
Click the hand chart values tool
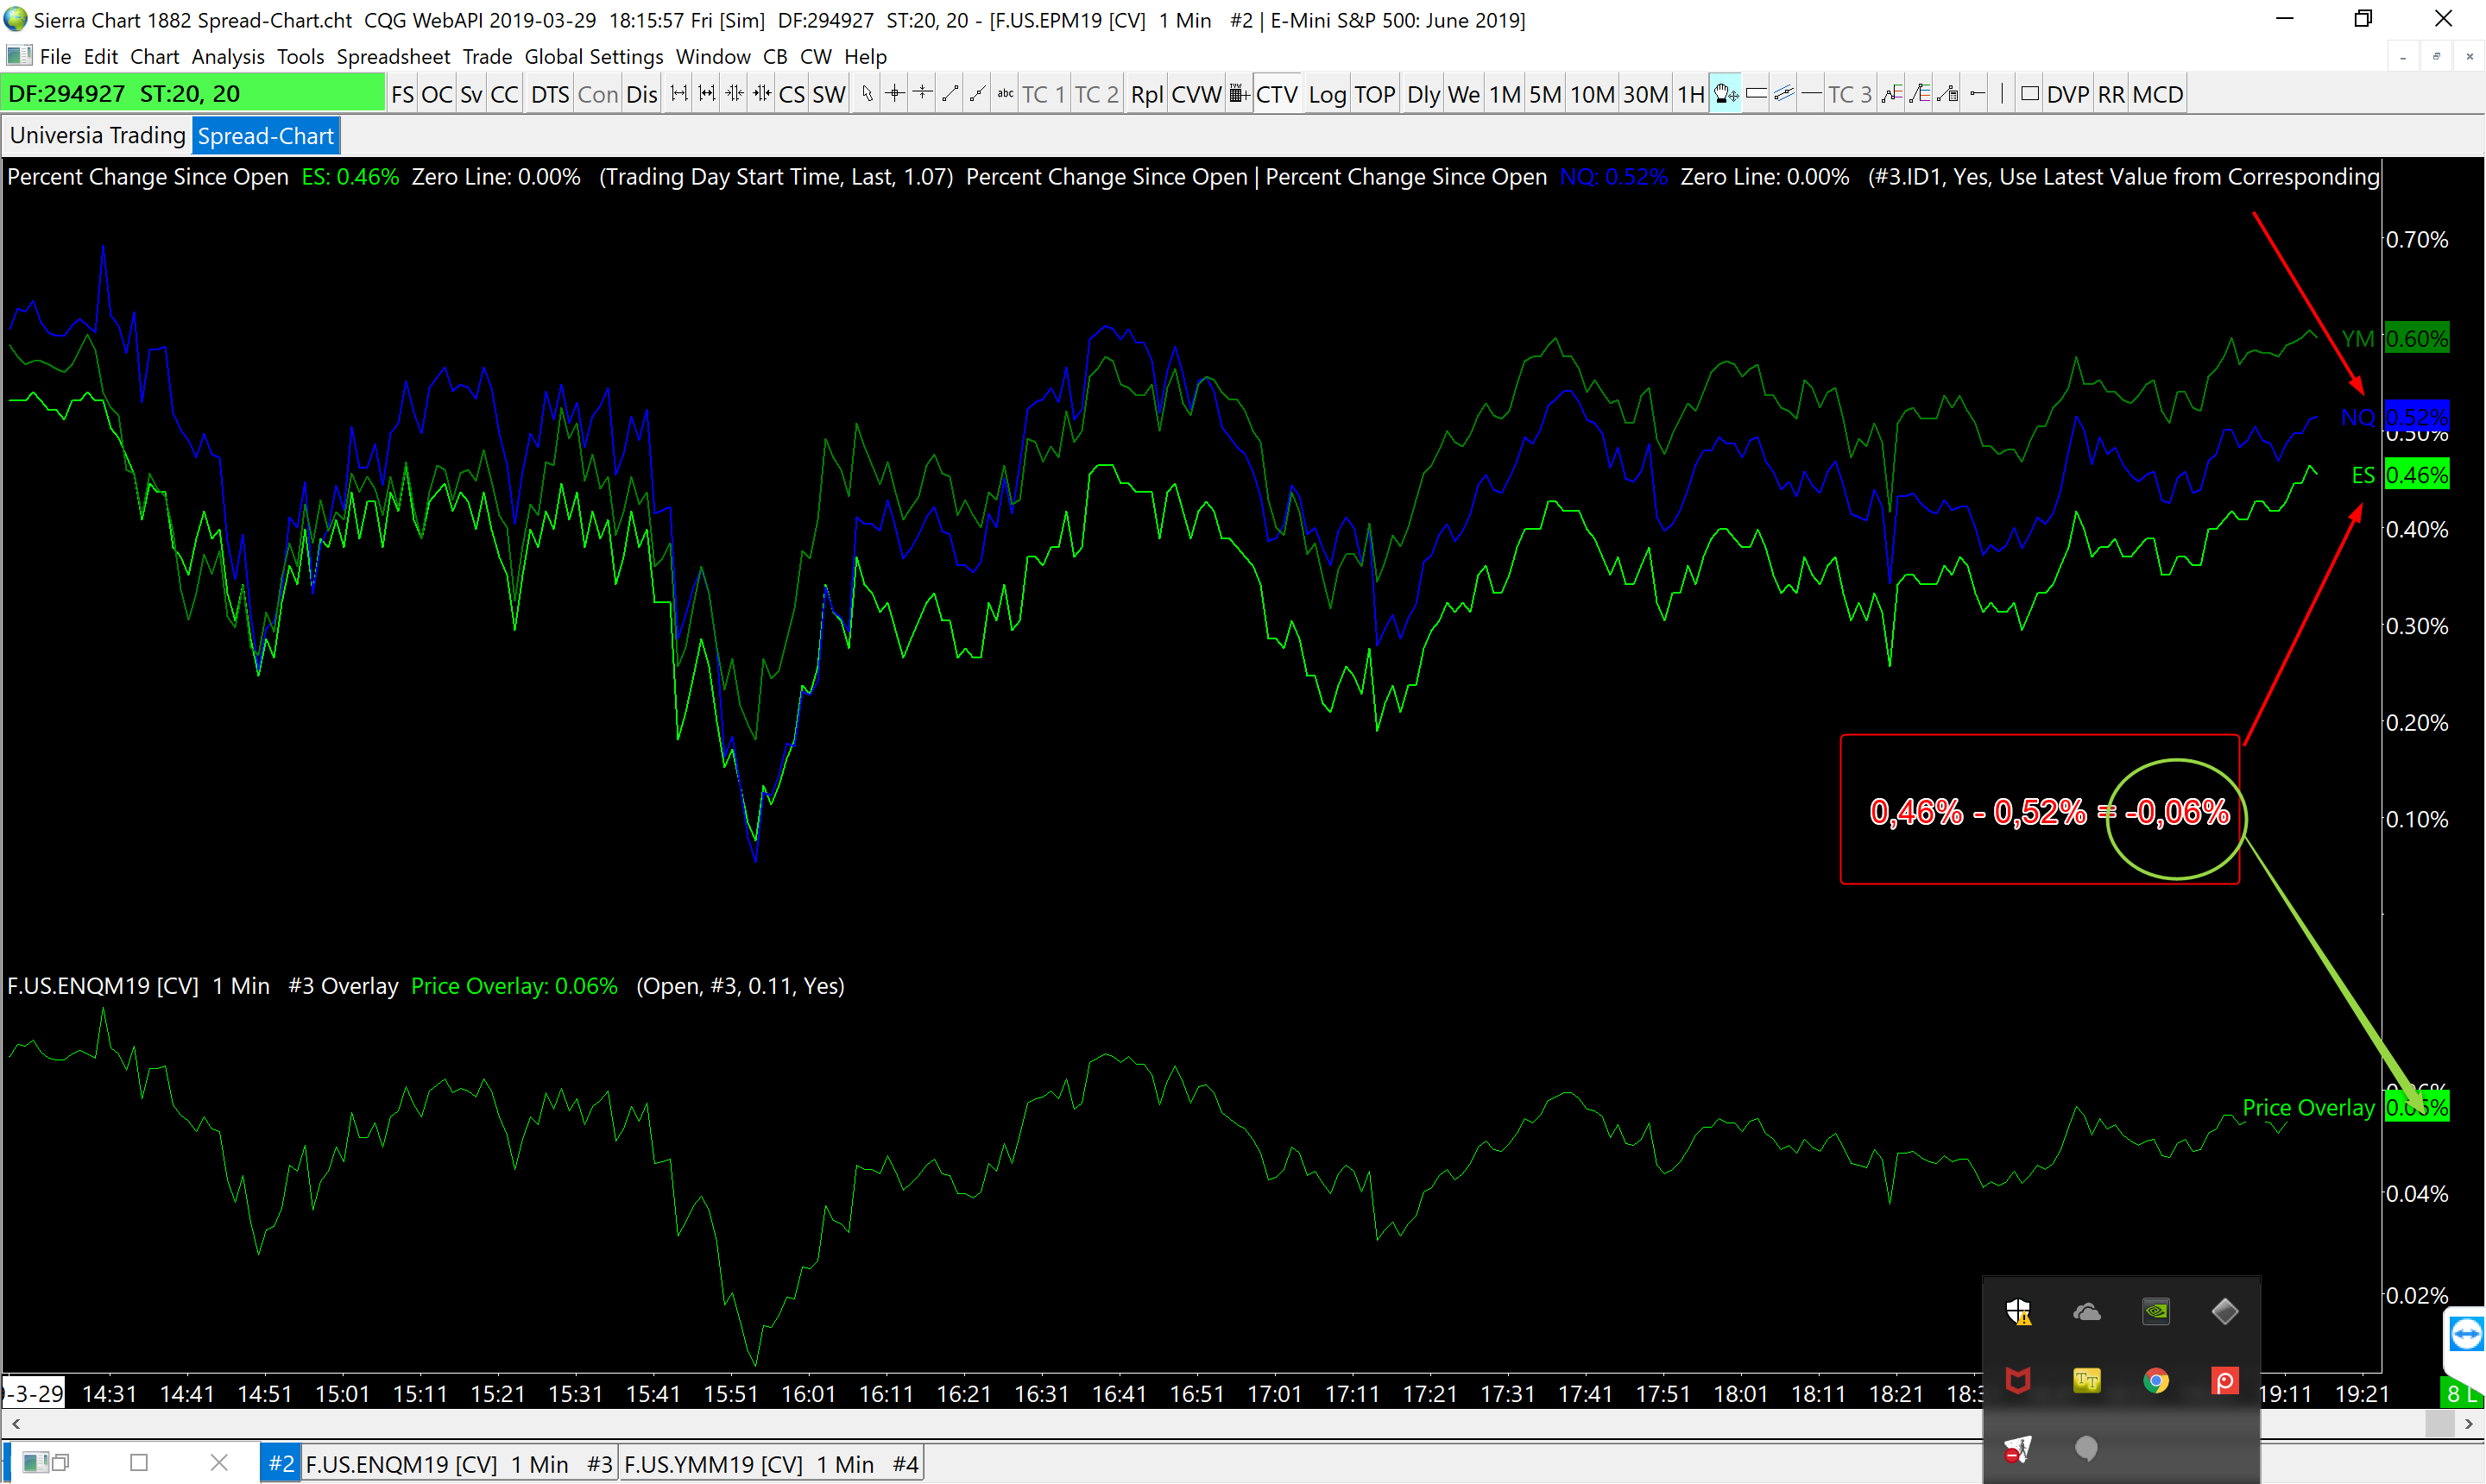coord(1725,94)
